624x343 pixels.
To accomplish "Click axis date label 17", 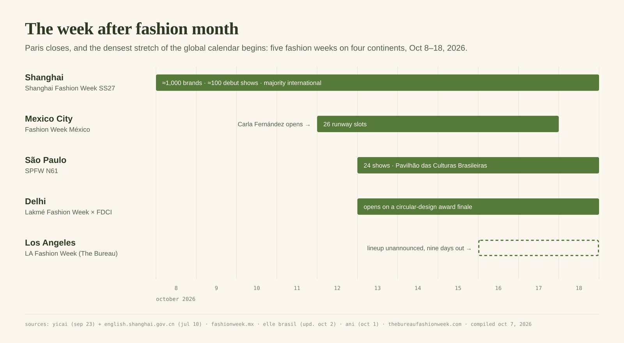I will pyautogui.click(x=539, y=288).
